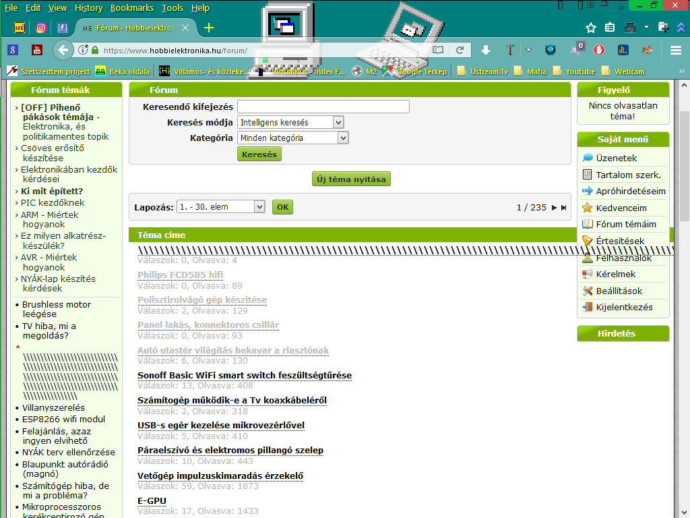Go back with the back arrow
Screen dimensions: 690x518
pyautogui.click(x=63, y=50)
